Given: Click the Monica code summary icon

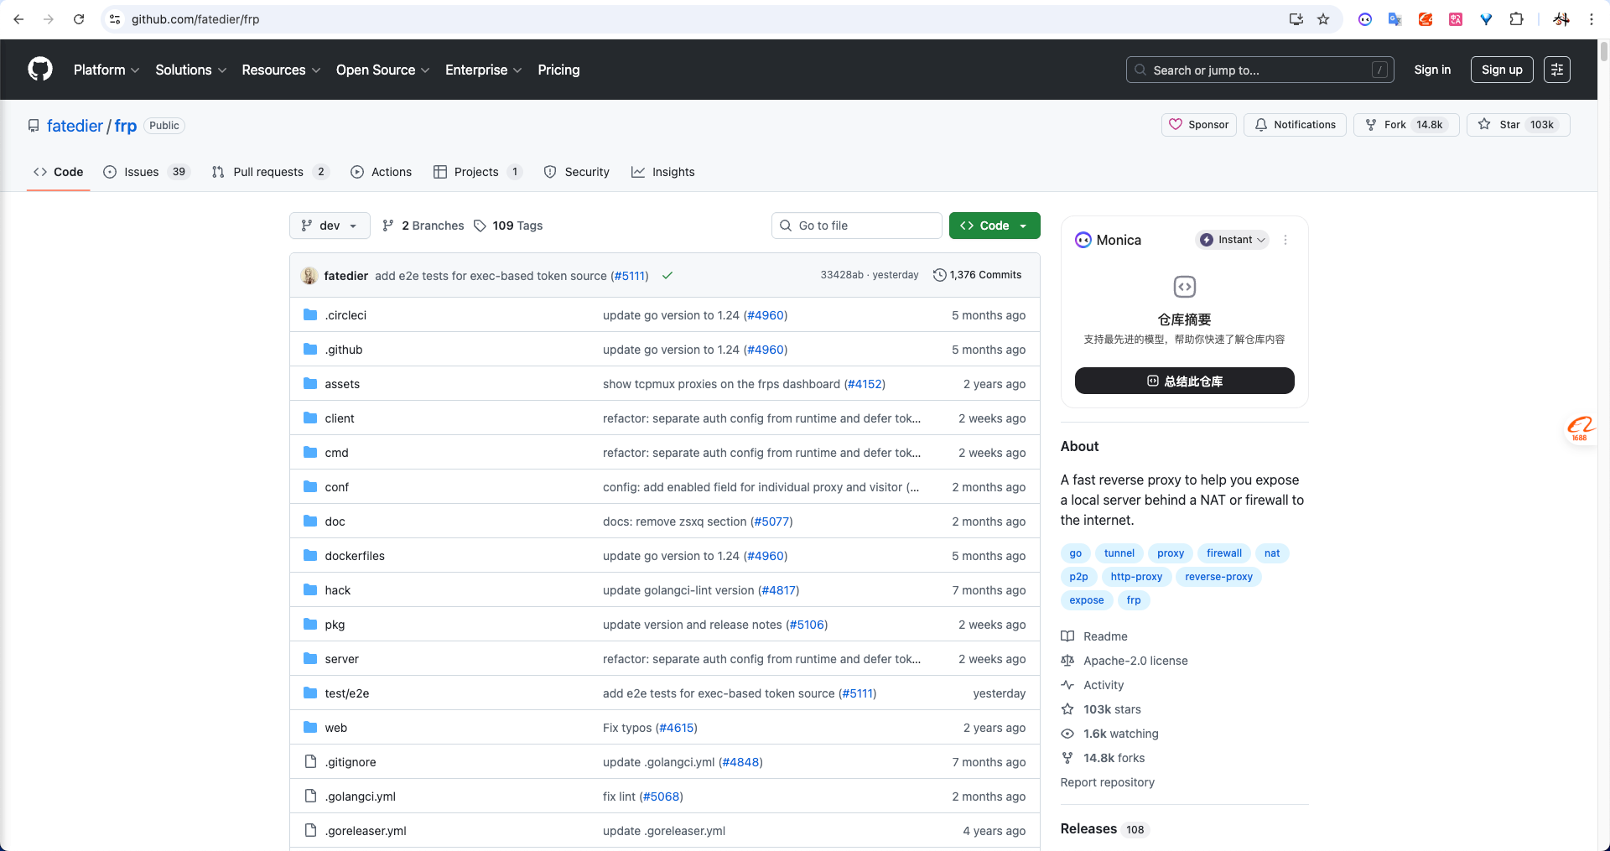Looking at the screenshot, I should (x=1184, y=287).
